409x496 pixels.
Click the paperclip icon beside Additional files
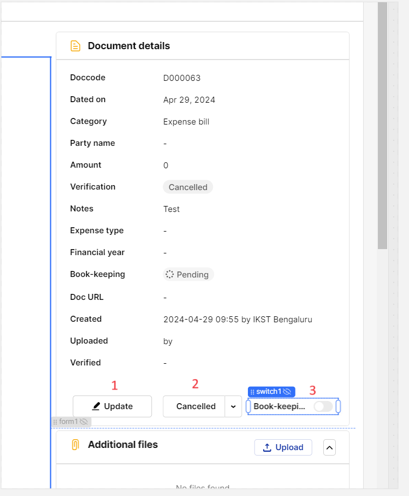point(77,445)
